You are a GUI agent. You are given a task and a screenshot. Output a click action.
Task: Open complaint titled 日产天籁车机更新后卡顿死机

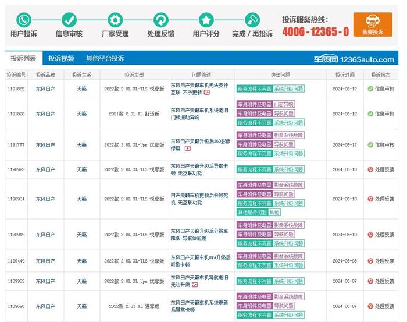199,199
